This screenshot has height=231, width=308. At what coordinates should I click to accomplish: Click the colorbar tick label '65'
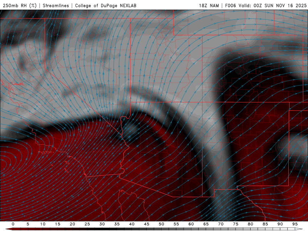pos(206,224)
